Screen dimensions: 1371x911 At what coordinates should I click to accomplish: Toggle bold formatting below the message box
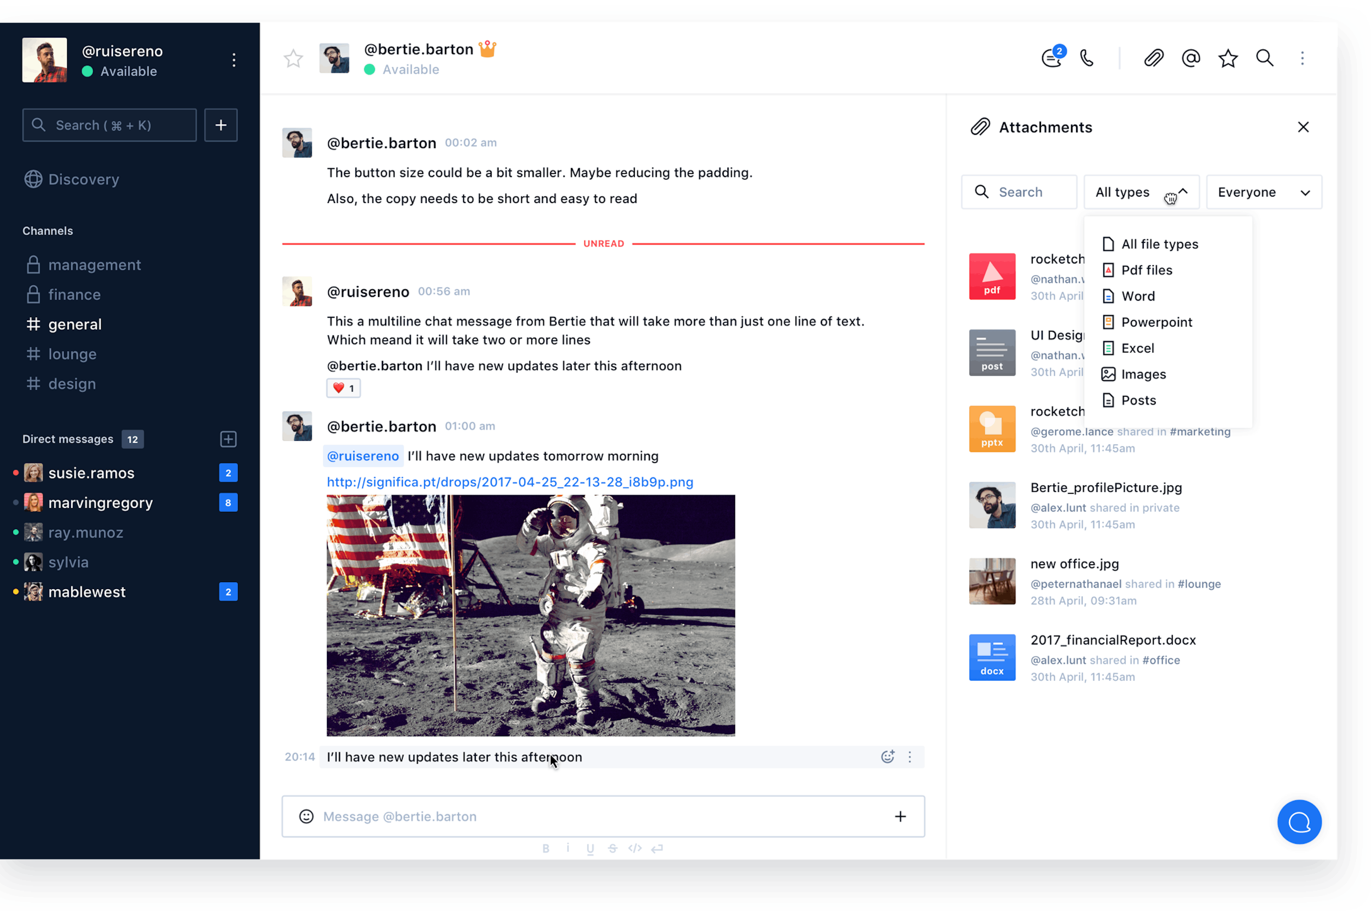coord(546,848)
